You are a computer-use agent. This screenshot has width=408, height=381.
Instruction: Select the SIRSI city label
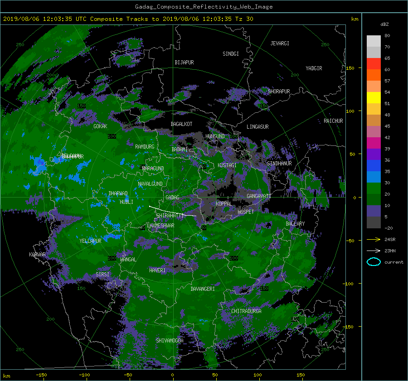(102, 275)
